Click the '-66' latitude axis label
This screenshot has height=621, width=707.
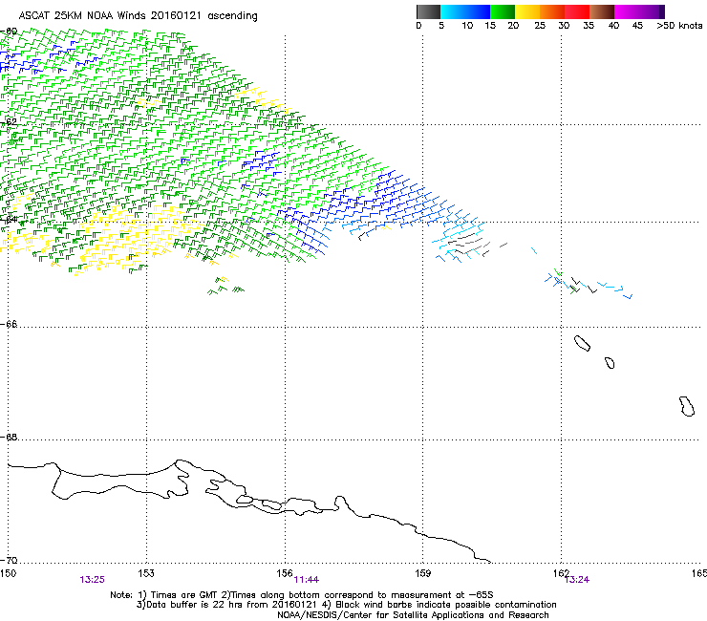tap(10, 324)
